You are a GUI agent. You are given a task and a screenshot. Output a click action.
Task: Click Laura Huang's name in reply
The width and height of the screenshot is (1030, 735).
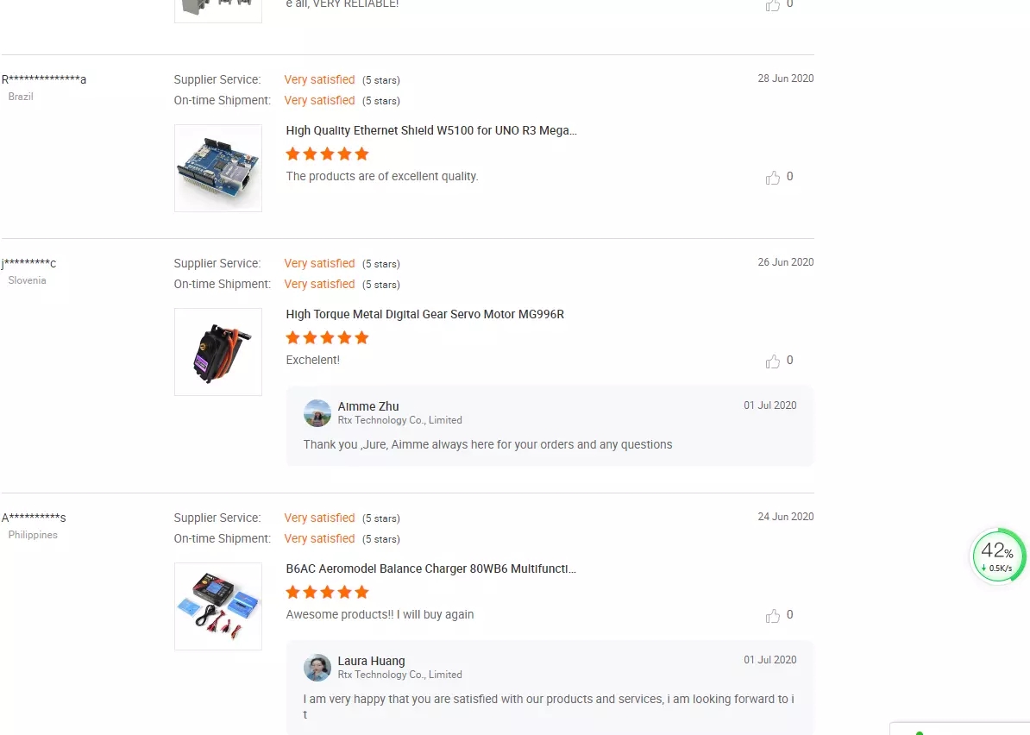tap(371, 661)
